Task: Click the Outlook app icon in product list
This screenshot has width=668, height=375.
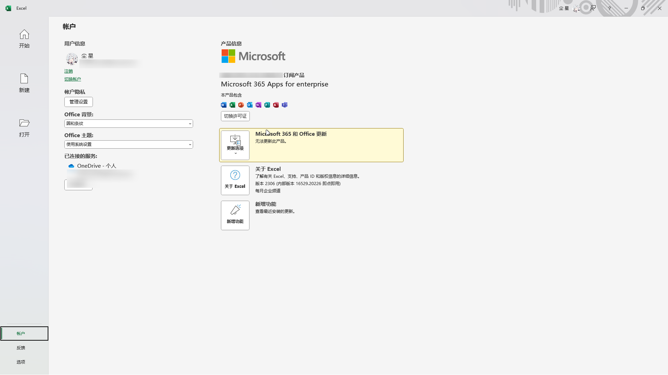Action: [x=250, y=105]
